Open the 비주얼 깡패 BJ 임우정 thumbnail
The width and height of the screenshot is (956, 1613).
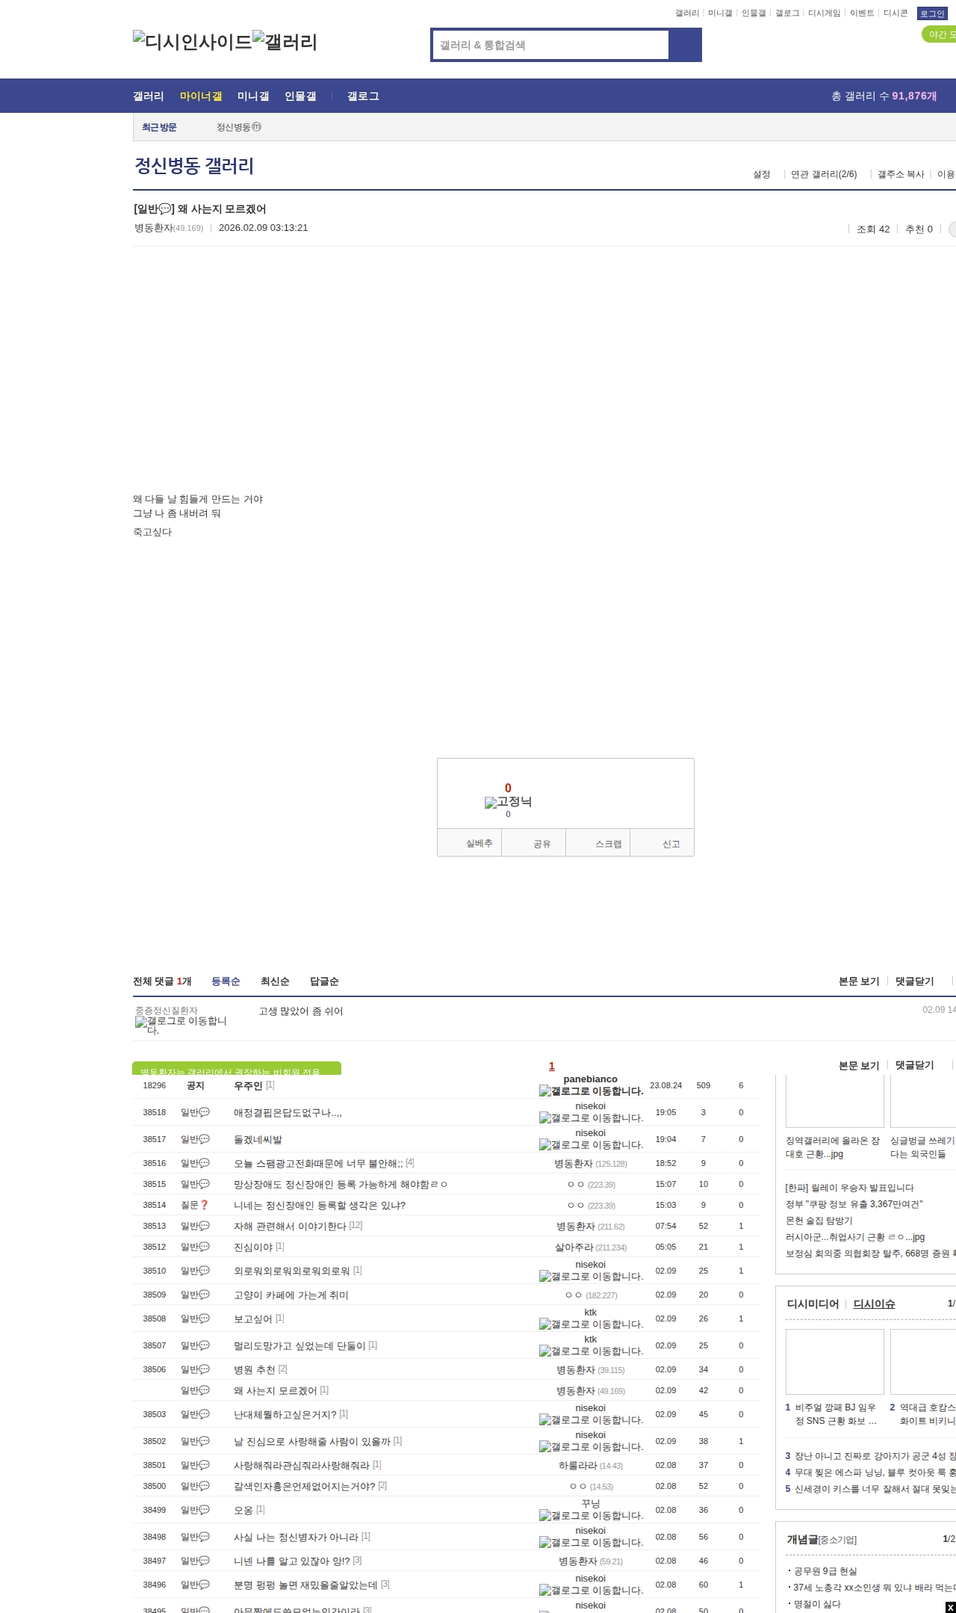click(x=834, y=1361)
